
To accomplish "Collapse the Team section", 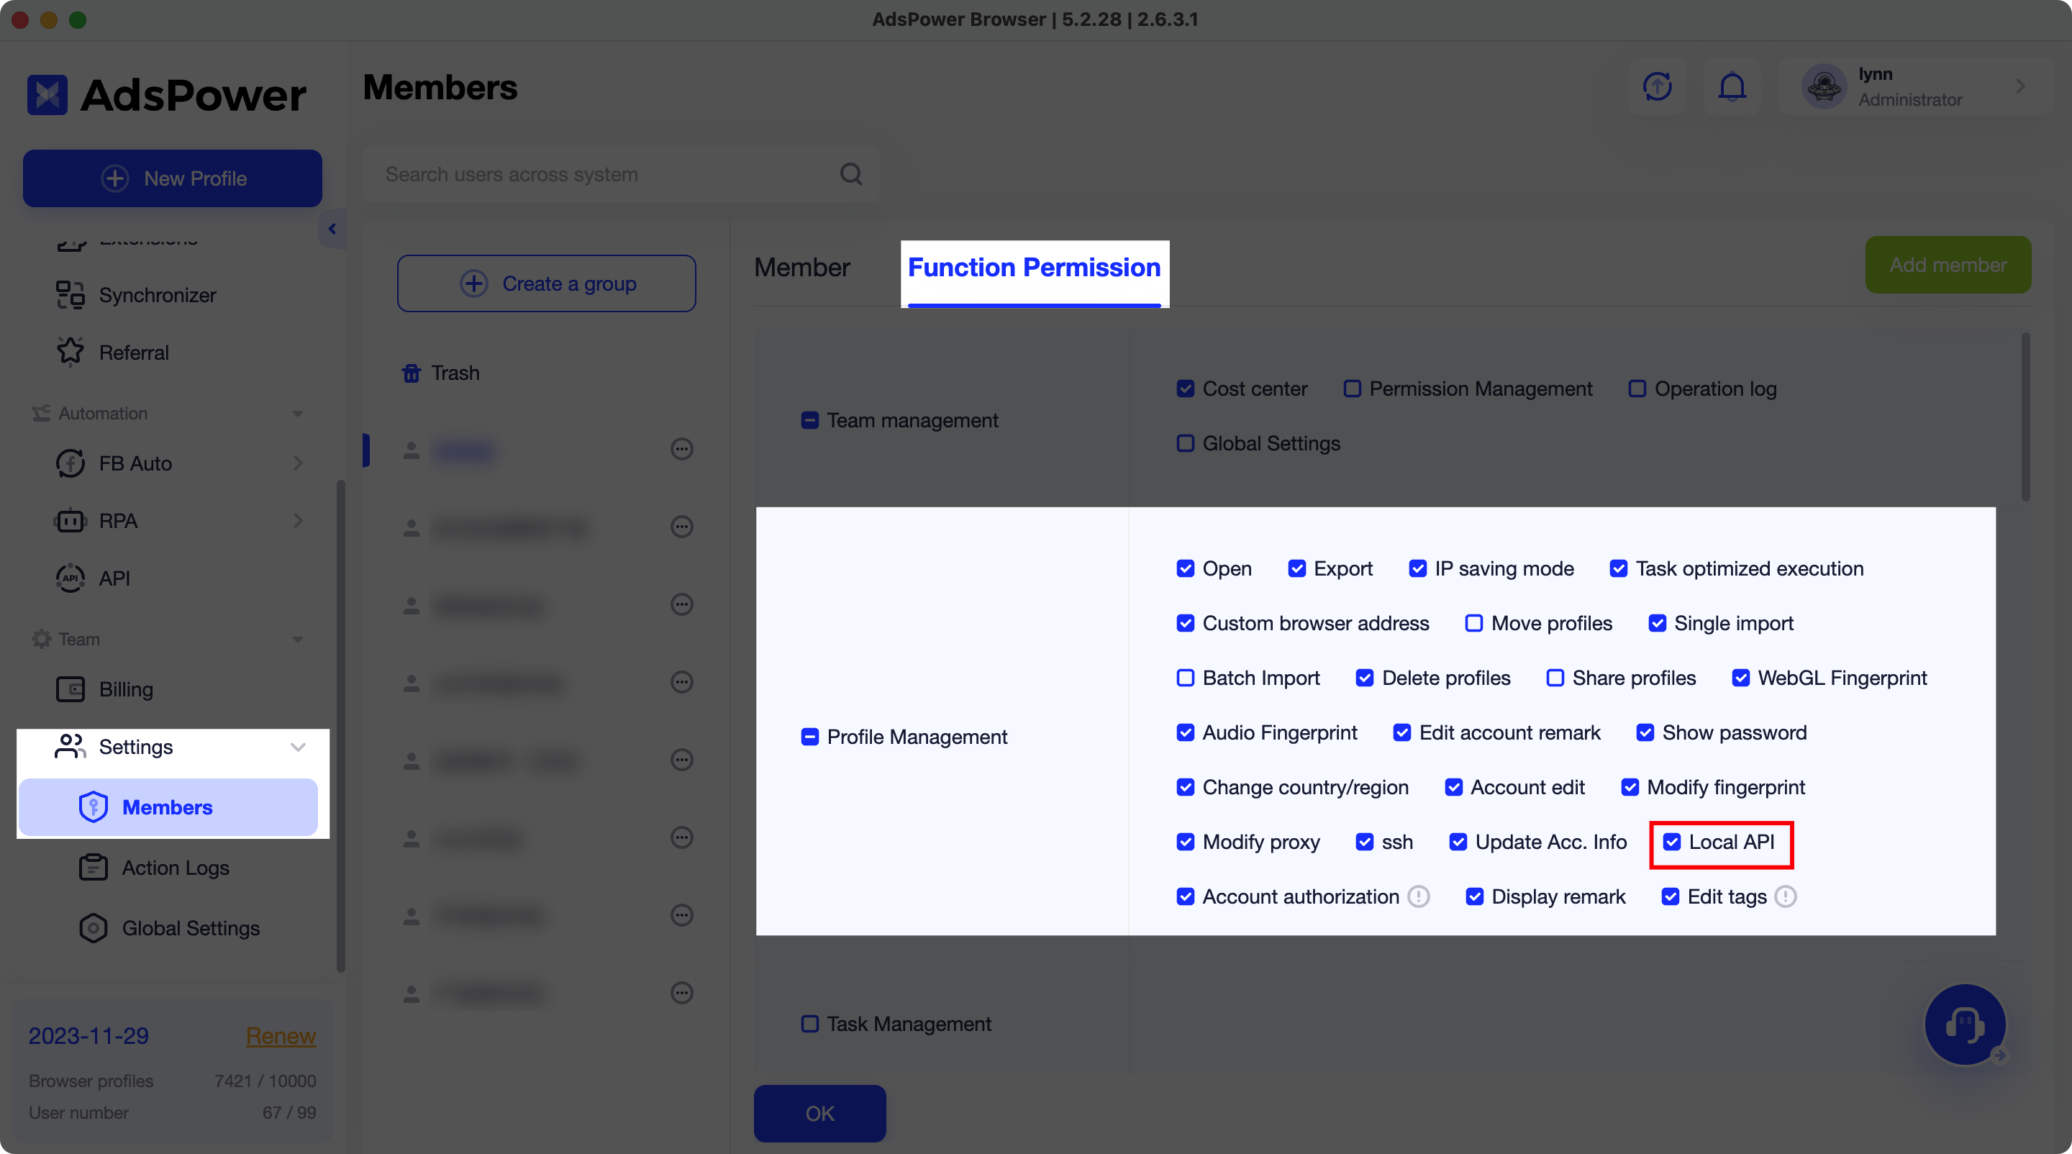I will click(x=298, y=640).
